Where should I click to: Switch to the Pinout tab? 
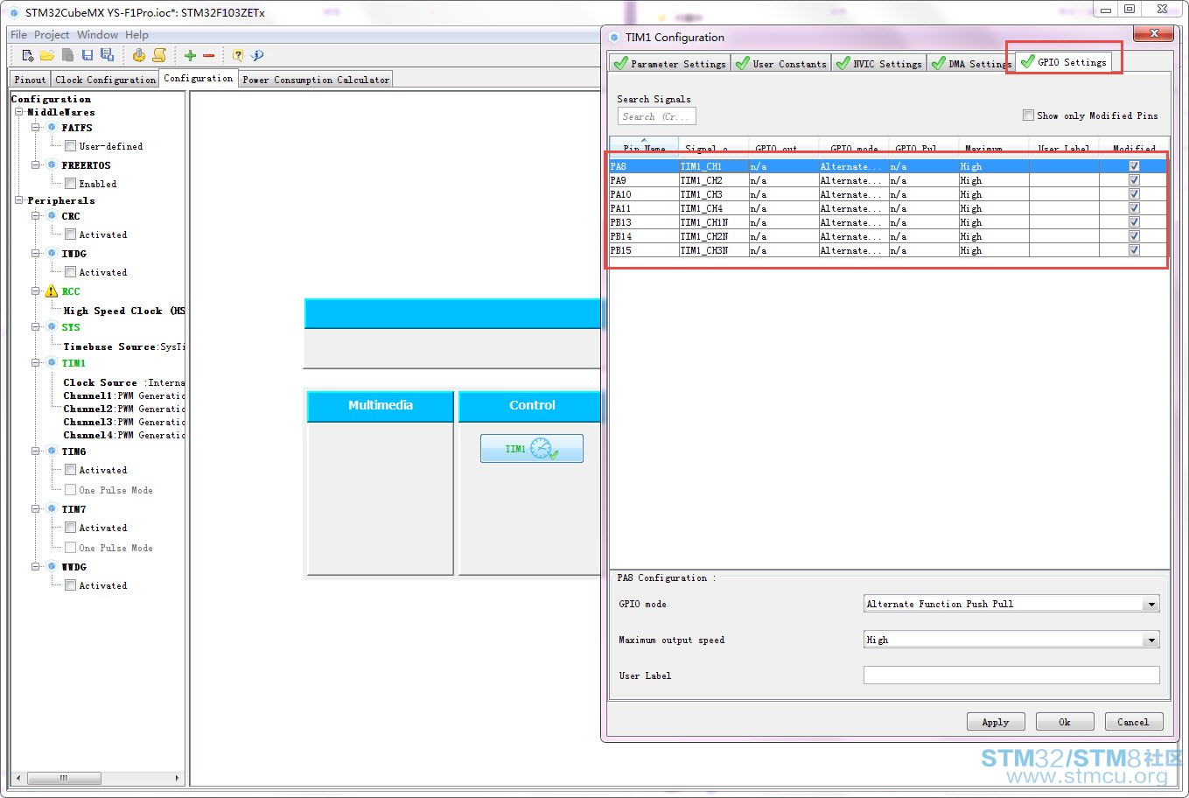(x=30, y=80)
